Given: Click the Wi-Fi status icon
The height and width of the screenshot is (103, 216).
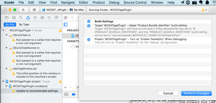Looking at the screenshot, I should tap(214, 2).
